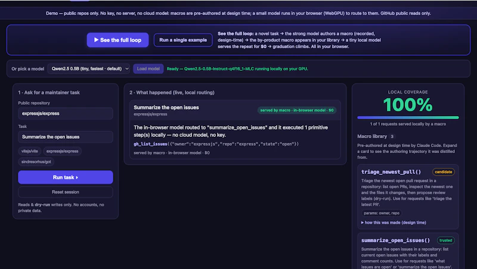Viewport: 477px width, 269px height.
Task: Click the served by macro green badge
Action: [297, 110]
